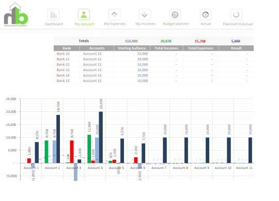Click Account 7's dark 10,000 bar
The width and height of the screenshot is (279, 201).
pyautogui.click(x=165, y=150)
